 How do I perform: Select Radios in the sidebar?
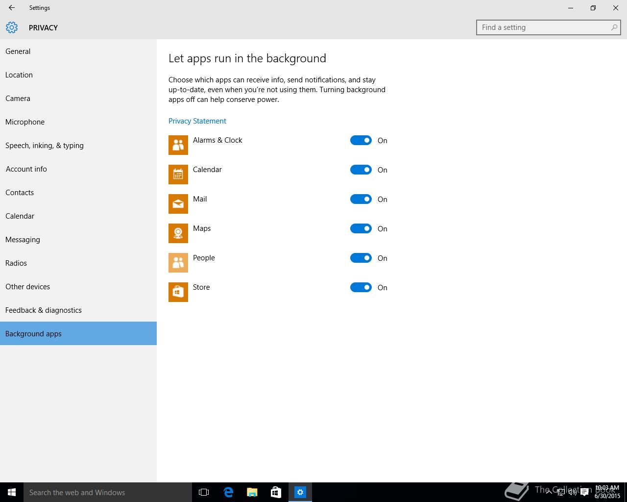tap(78, 263)
